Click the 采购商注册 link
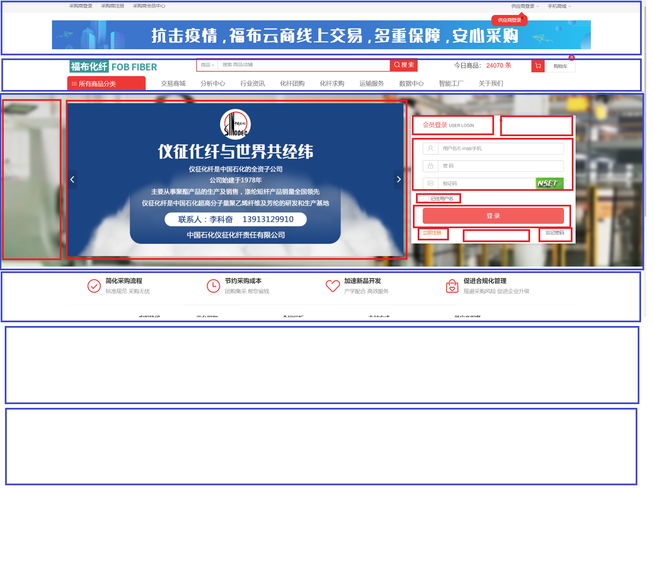This screenshot has width=654, height=561. click(113, 6)
